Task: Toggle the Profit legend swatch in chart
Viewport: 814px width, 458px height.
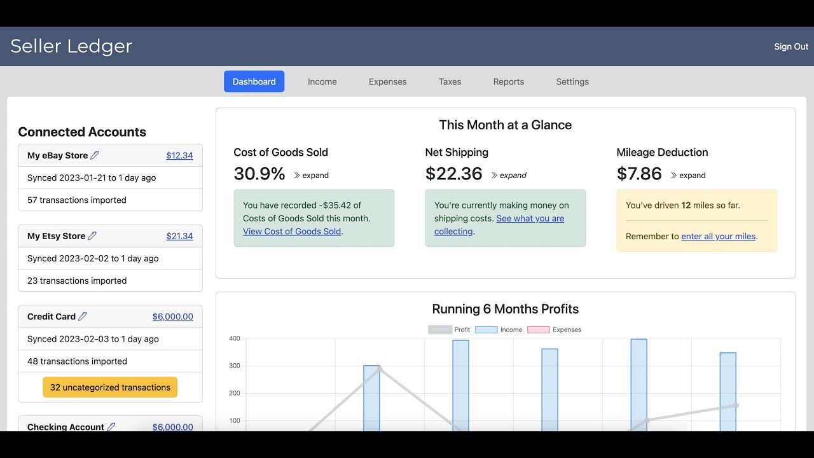Action: (440, 330)
